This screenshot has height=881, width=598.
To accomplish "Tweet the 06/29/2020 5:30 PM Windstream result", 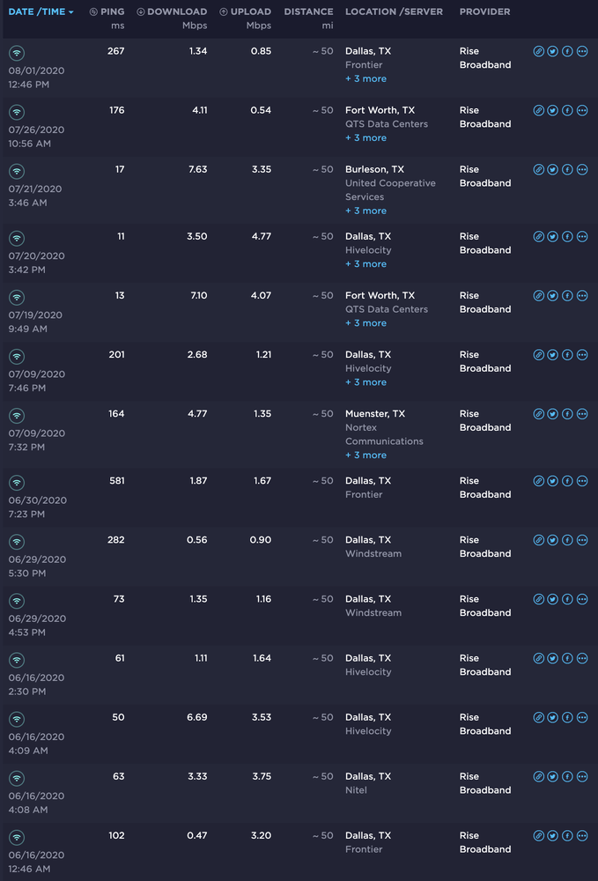I will click(x=552, y=540).
